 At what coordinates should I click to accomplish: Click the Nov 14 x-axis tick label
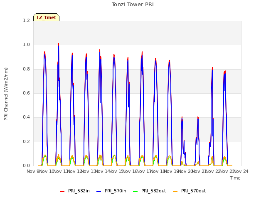click(103, 171)
